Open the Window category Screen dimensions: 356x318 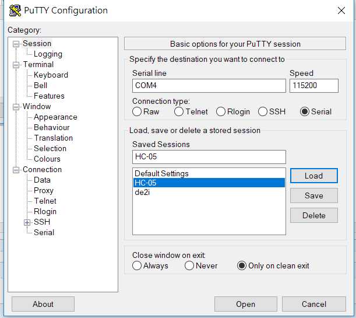point(37,106)
